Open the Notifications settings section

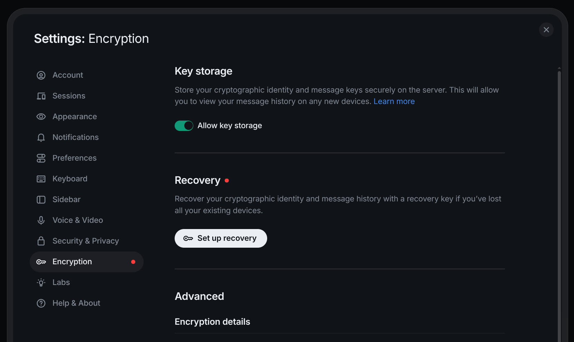75,137
